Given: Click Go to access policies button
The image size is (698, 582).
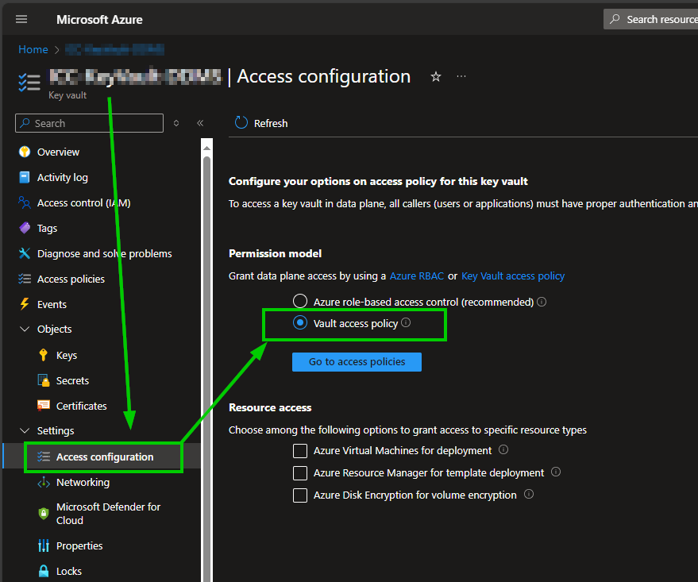Looking at the screenshot, I should (x=357, y=362).
